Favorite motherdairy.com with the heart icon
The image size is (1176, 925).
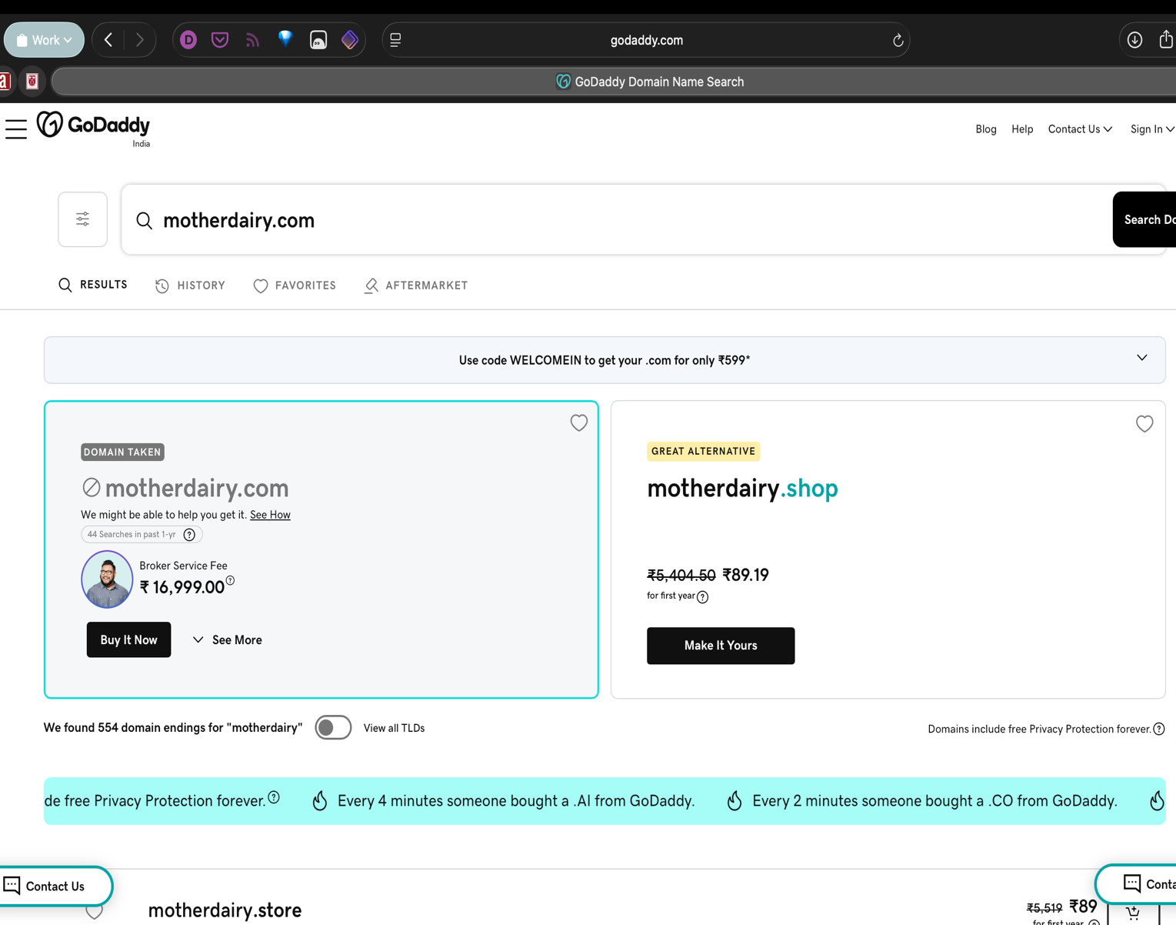(x=579, y=422)
